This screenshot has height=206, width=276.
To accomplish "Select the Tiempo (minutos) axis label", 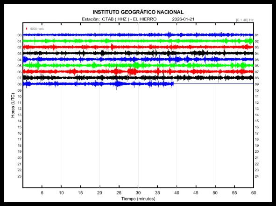I will click(138, 199).
